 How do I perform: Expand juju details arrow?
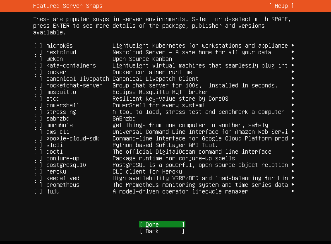[x=293, y=191]
